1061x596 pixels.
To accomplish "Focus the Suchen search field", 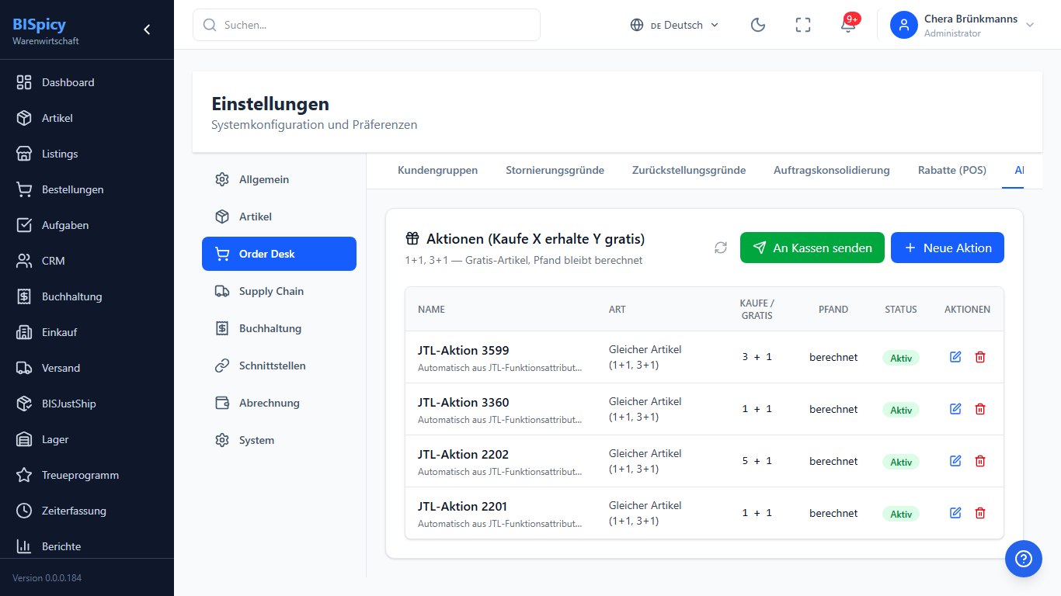I will (367, 25).
